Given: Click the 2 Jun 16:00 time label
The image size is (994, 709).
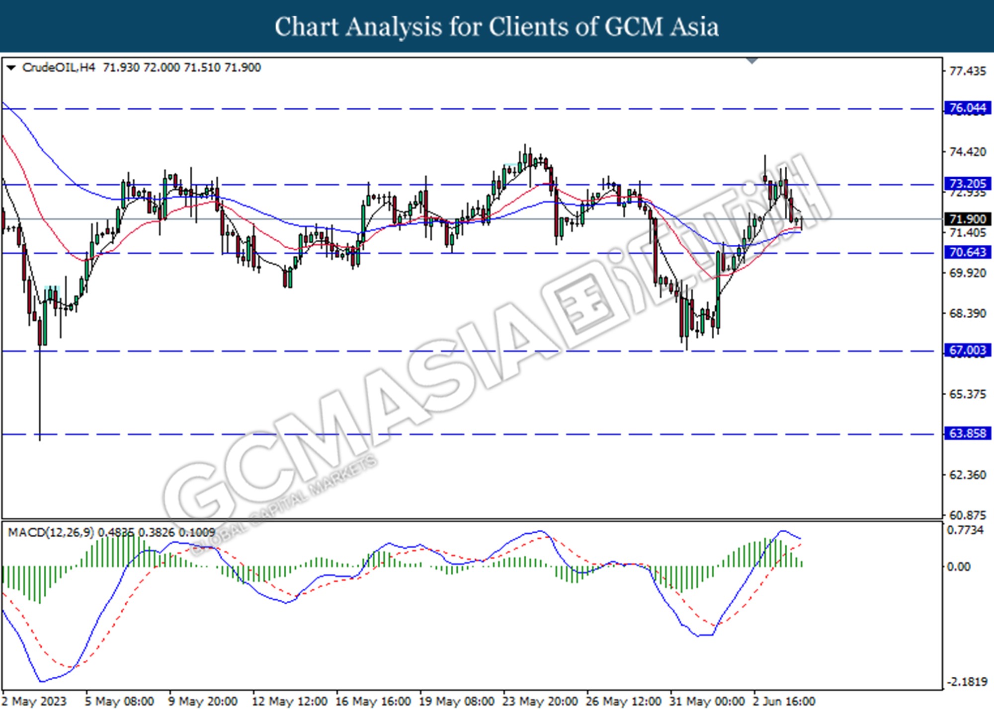Looking at the screenshot, I should point(784,701).
